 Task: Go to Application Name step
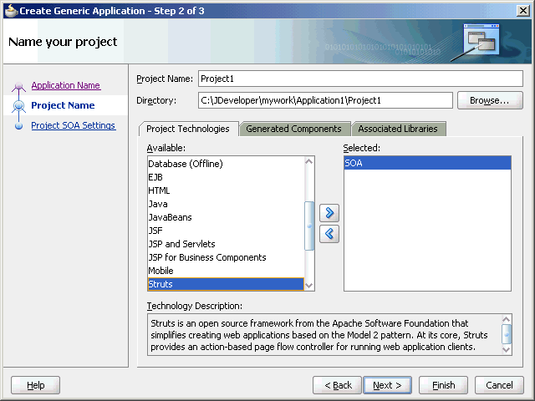click(66, 85)
